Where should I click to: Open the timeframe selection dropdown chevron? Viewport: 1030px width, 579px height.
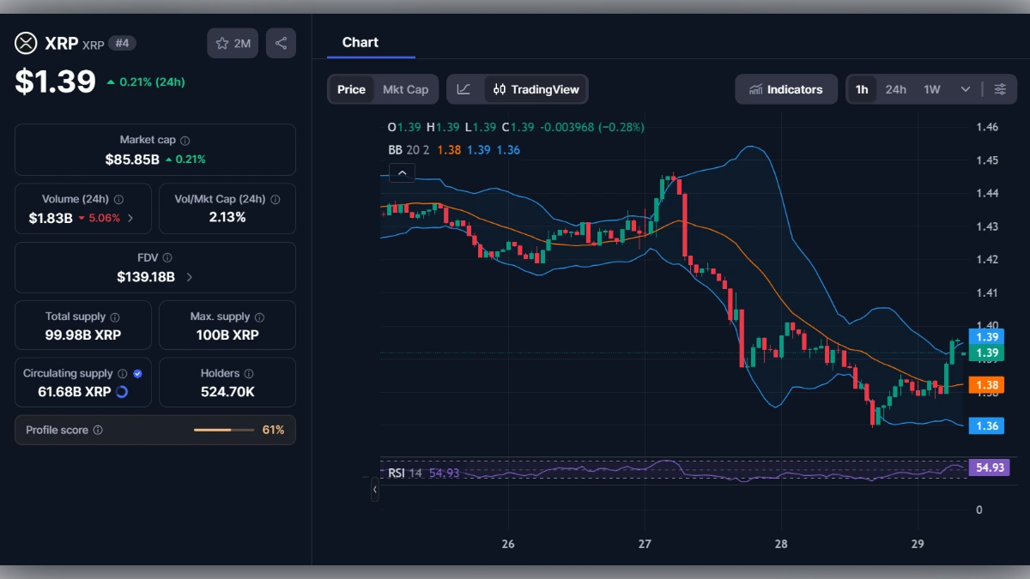[965, 88]
